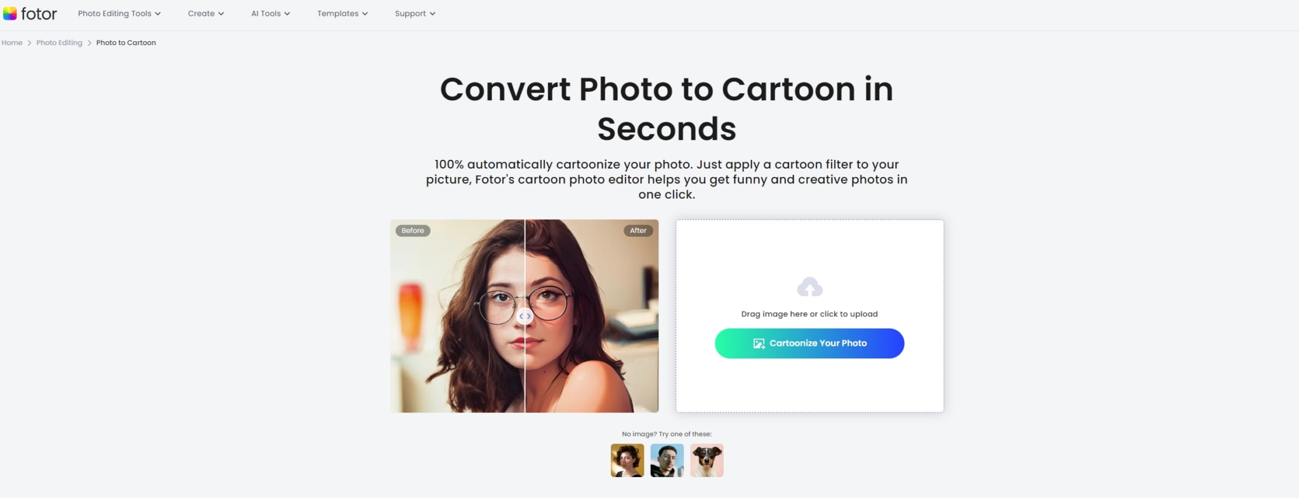This screenshot has width=1299, height=498.
Task: Select the man portrait sample thumbnail
Action: pos(667,460)
